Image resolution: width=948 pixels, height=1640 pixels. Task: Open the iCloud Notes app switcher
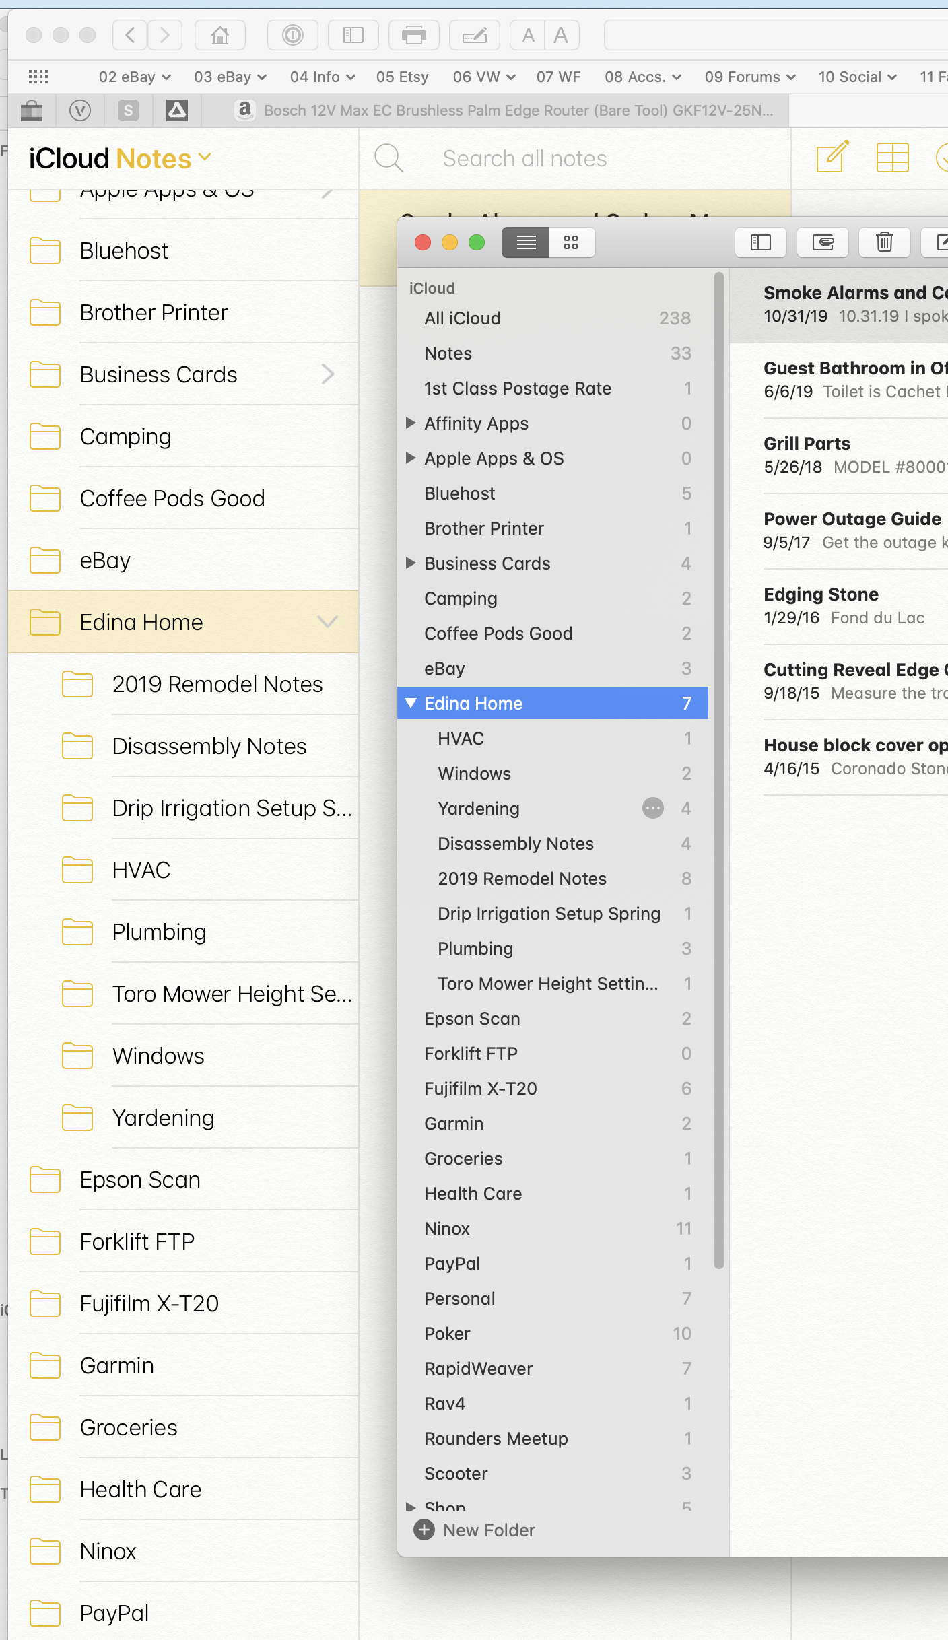121,159
